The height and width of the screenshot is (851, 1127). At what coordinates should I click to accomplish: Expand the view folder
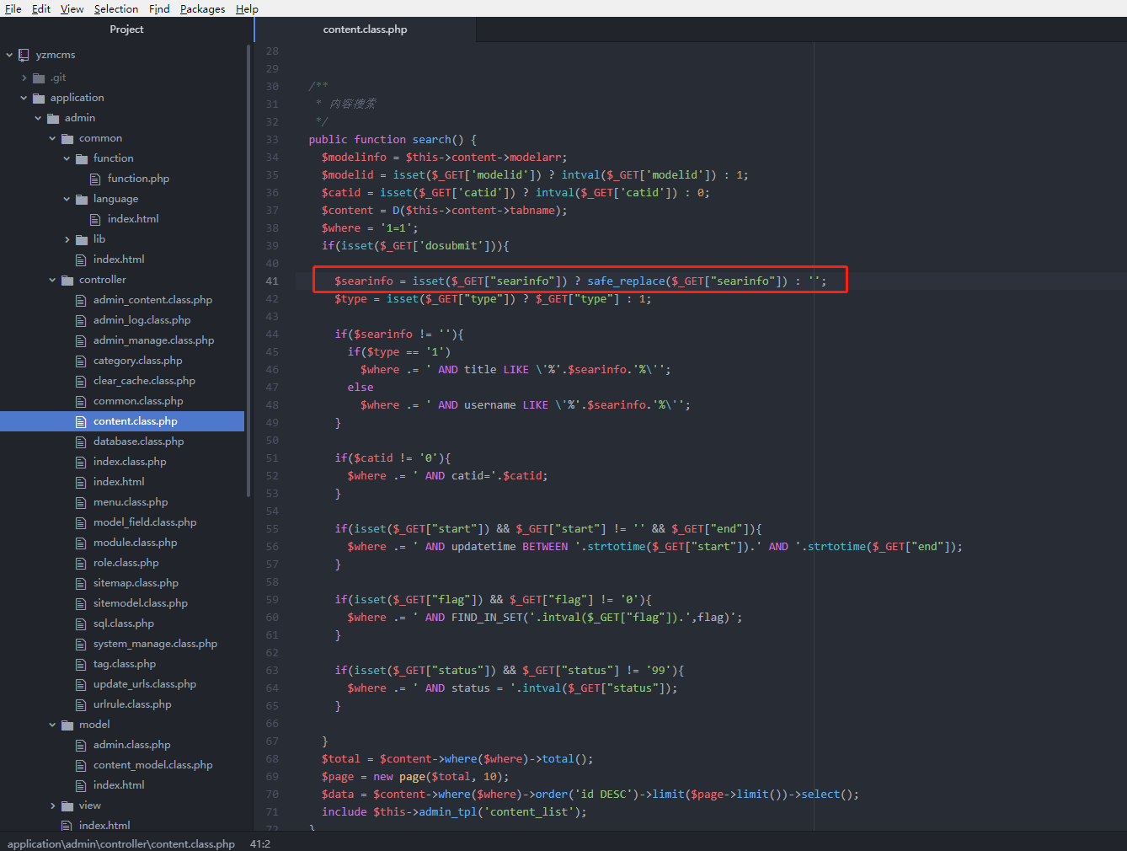pyautogui.click(x=52, y=806)
